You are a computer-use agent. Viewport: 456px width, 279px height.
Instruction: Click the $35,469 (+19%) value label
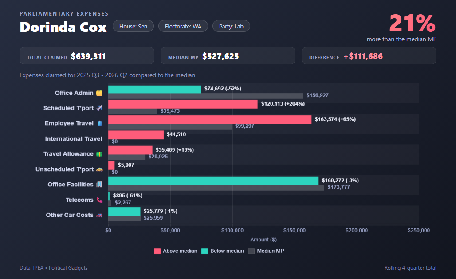[x=174, y=150]
